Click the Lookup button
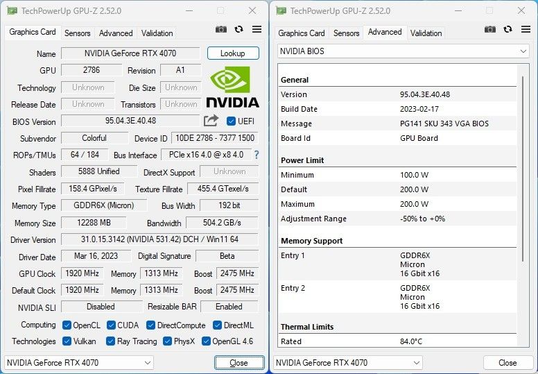This screenshot has width=538, height=374. 233,53
